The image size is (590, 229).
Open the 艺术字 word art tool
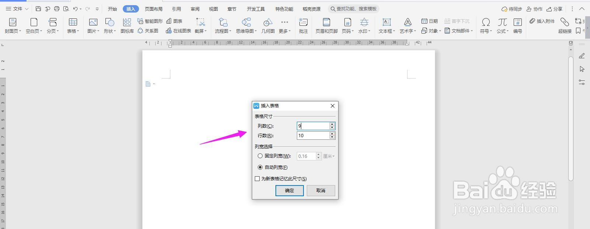pos(408,26)
